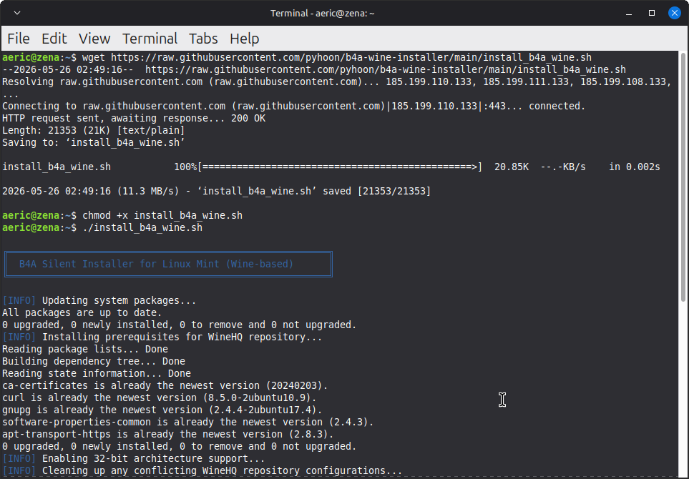
Task: Open the Help menu
Action: (244, 39)
